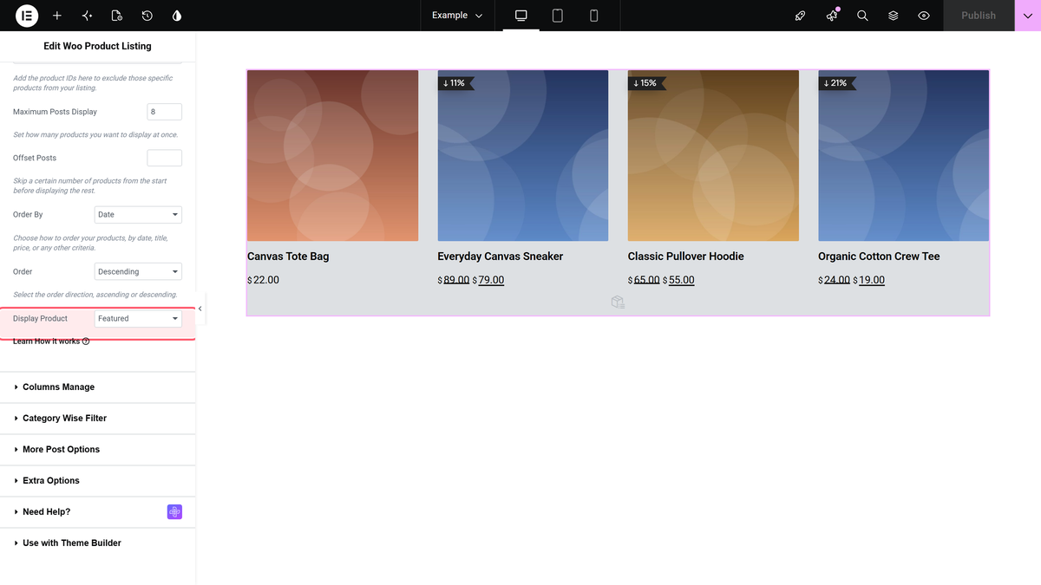Expand the More Post Options section
The height and width of the screenshot is (585, 1041).
pos(97,450)
